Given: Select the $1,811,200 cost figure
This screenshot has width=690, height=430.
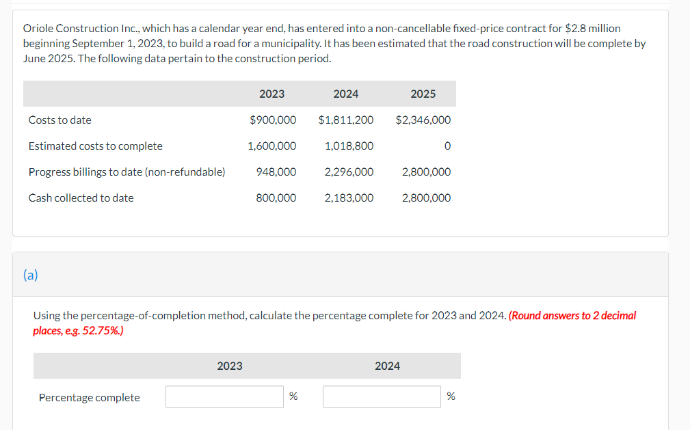Looking at the screenshot, I should pyautogui.click(x=346, y=120).
